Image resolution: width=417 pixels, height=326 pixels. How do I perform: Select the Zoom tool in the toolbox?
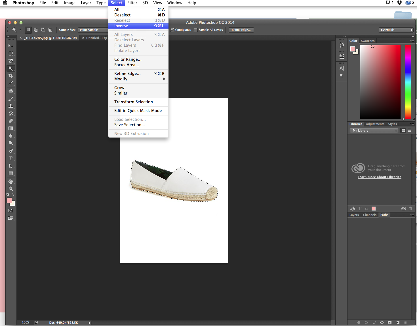[x=11, y=189]
